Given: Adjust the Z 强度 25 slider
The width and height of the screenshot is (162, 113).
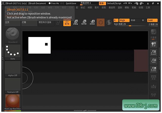Looking at the screenshot, I should [x=153, y=24].
